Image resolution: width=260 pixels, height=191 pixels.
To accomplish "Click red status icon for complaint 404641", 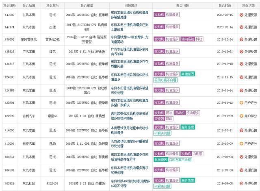I will (241, 157).
